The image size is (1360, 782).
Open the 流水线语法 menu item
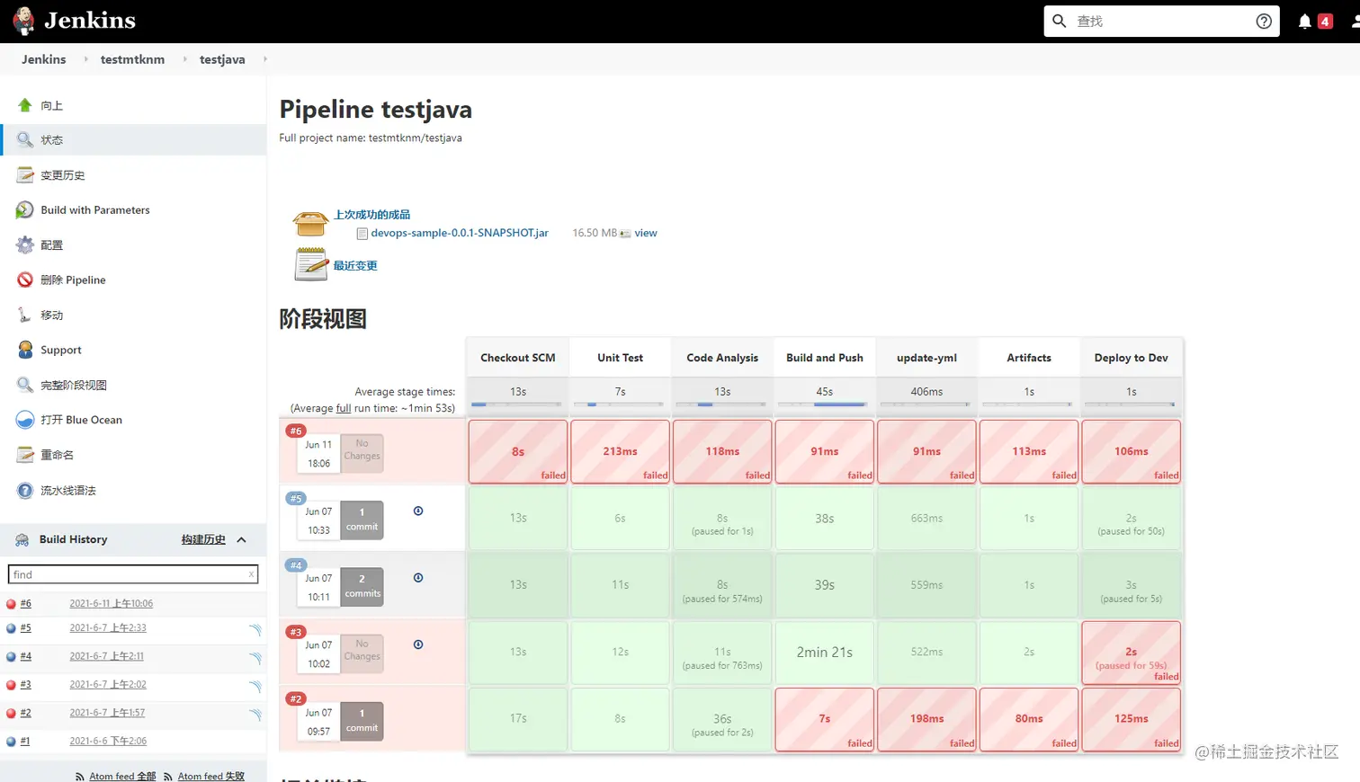tap(68, 490)
